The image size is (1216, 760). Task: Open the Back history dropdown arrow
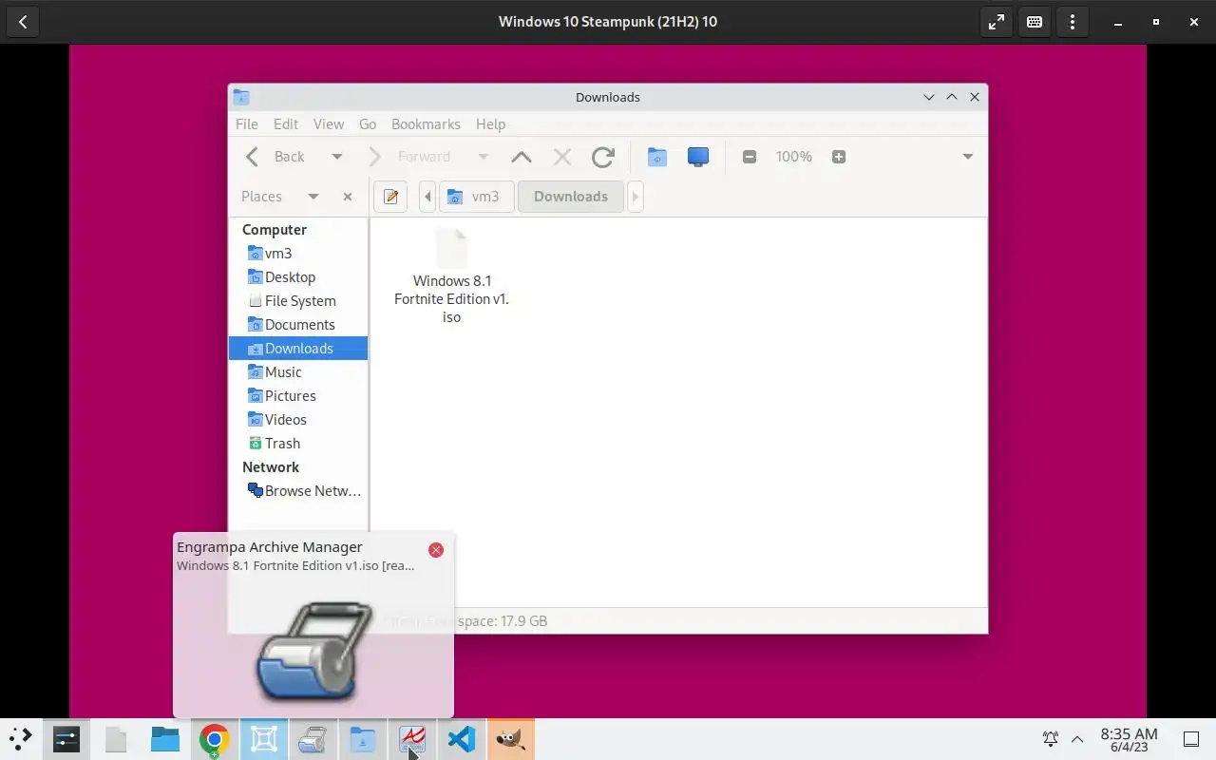[x=336, y=157]
